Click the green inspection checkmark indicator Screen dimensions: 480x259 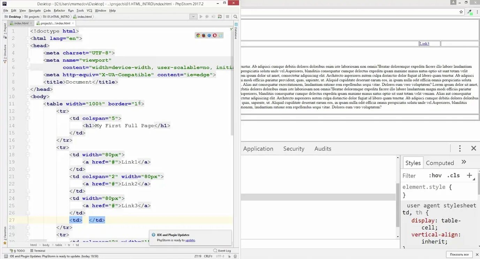point(231,29)
